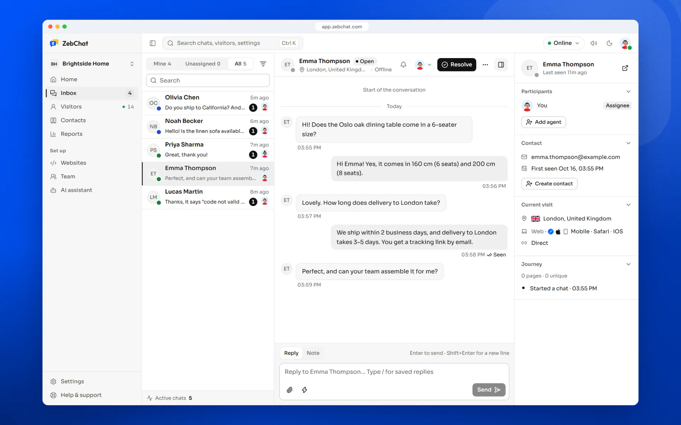
Task: Open the three-dot more options menu
Action: [x=485, y=65]
